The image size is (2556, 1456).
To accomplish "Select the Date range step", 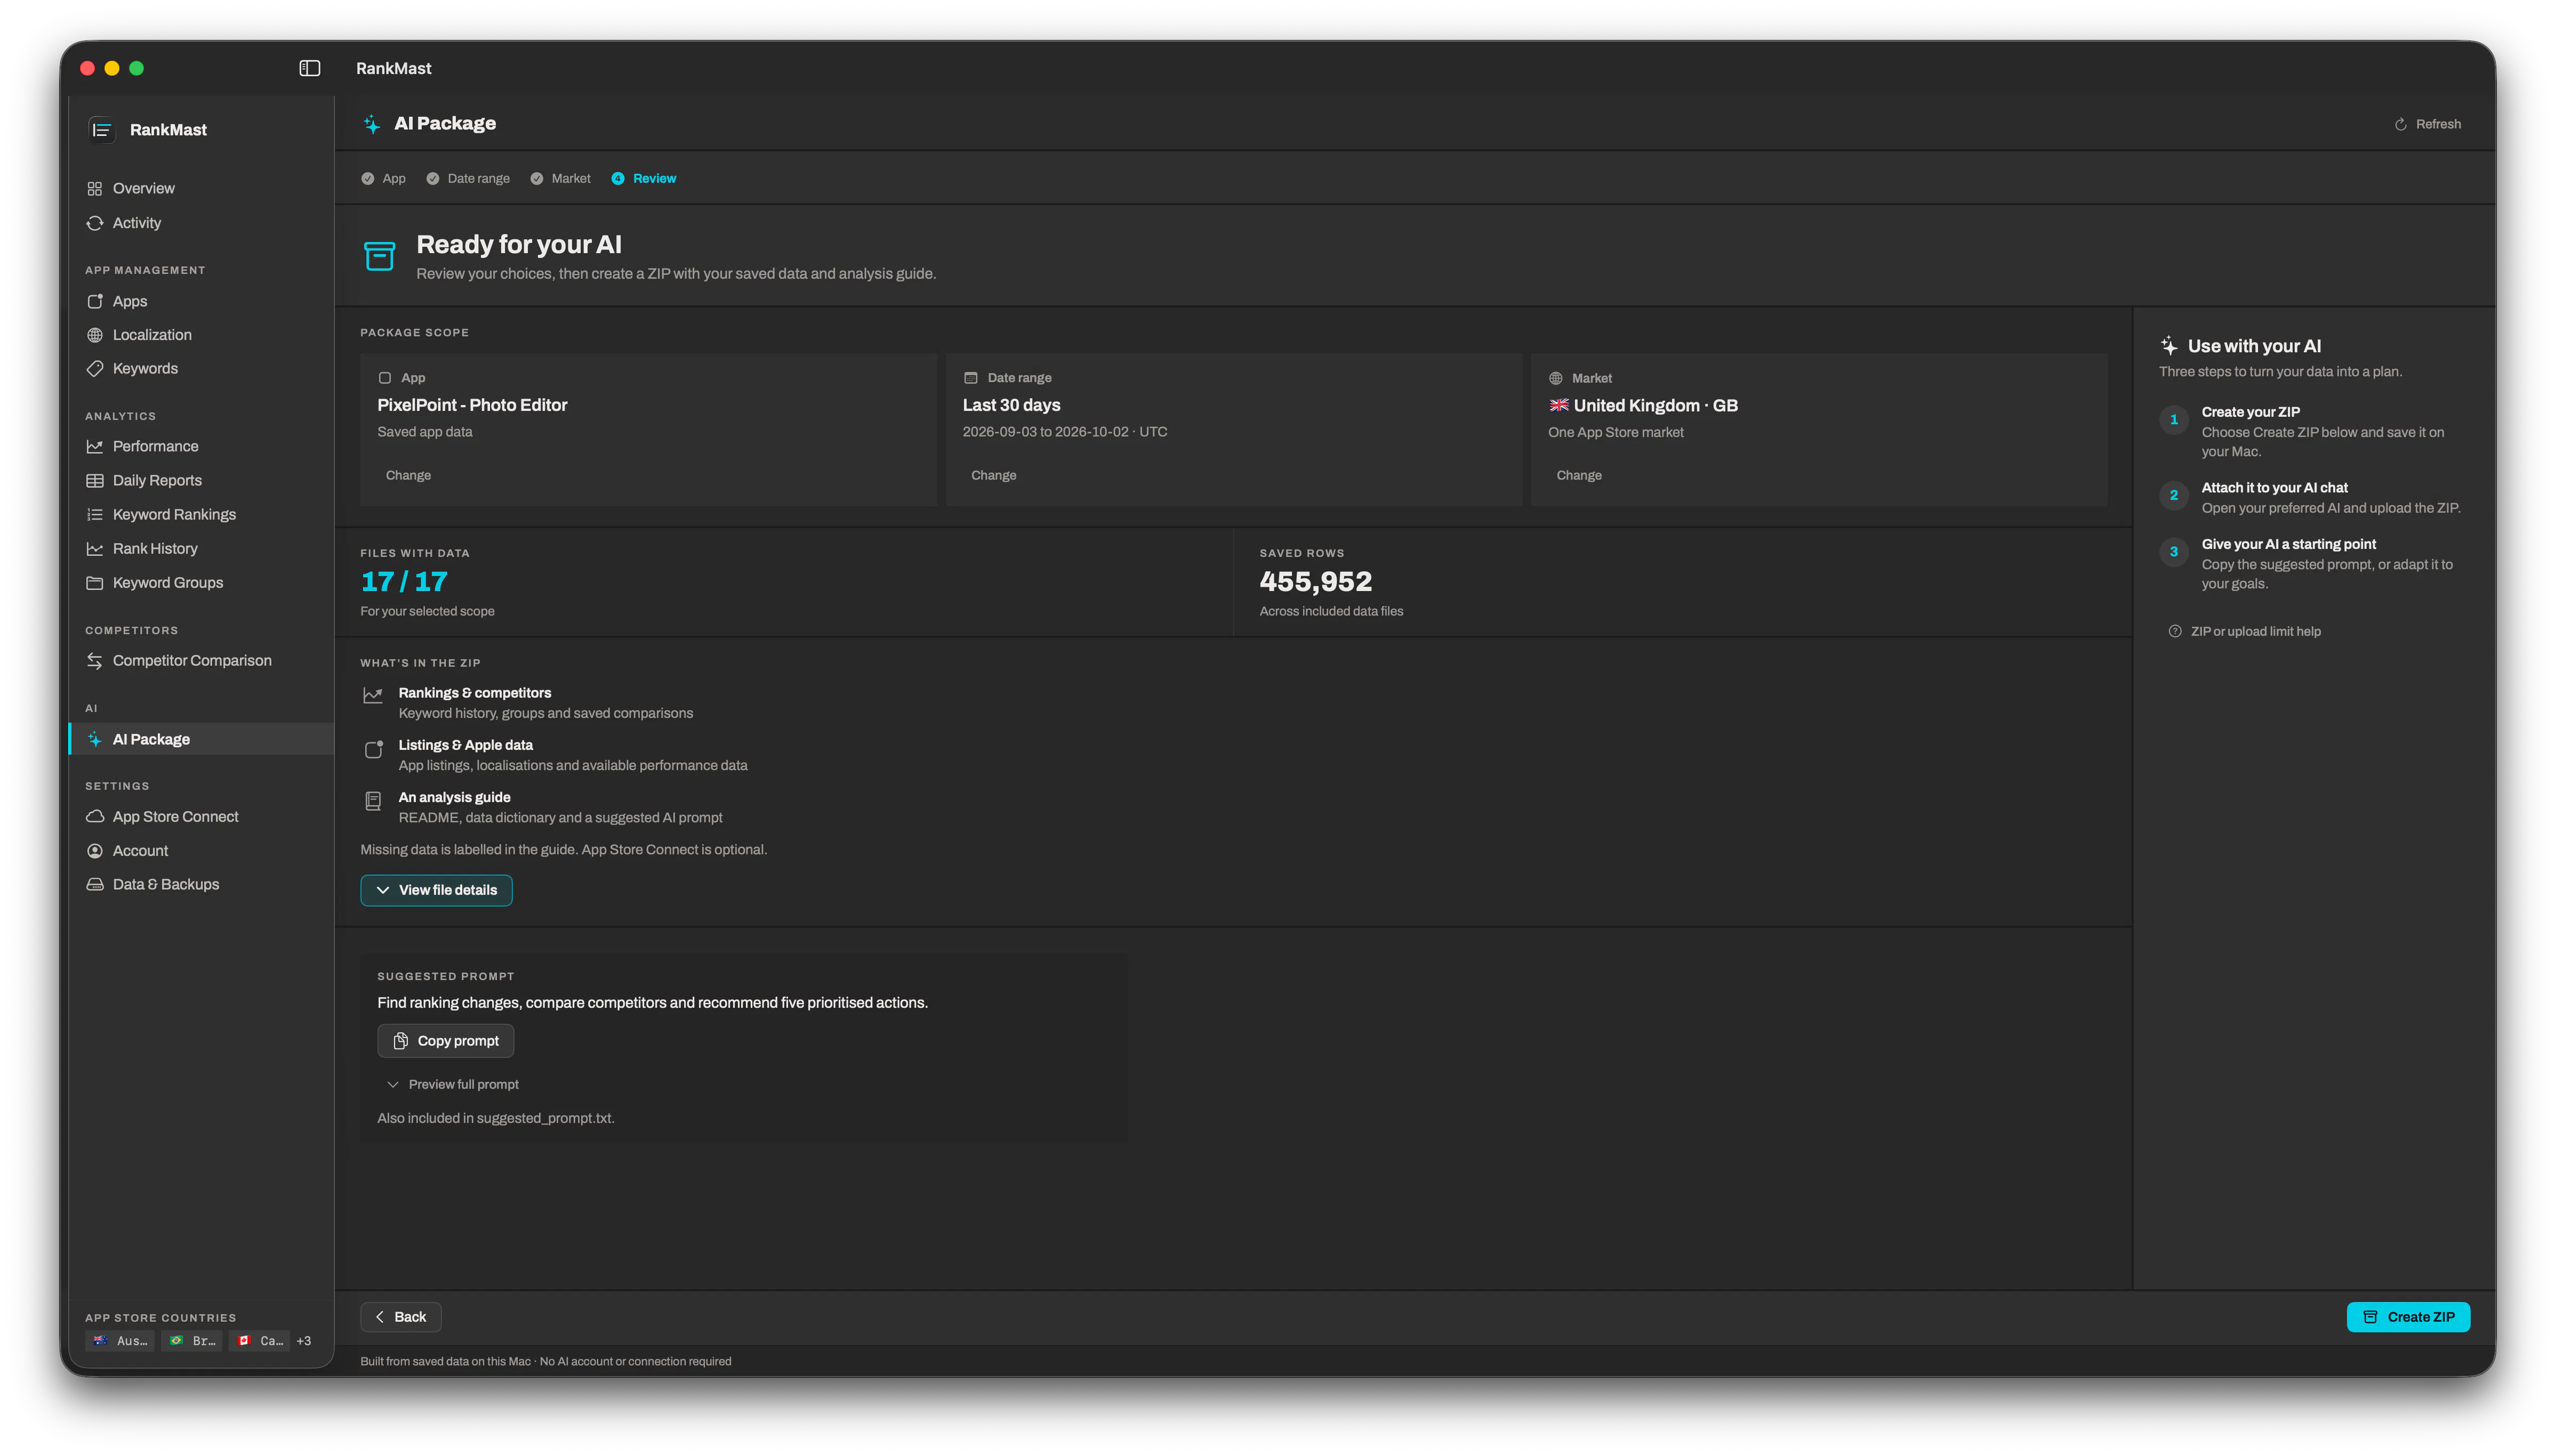I will tap(467, 179).
